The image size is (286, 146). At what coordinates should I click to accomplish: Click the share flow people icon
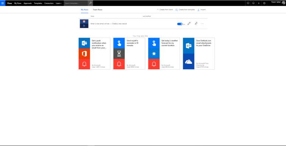click(x=196, y=24)
